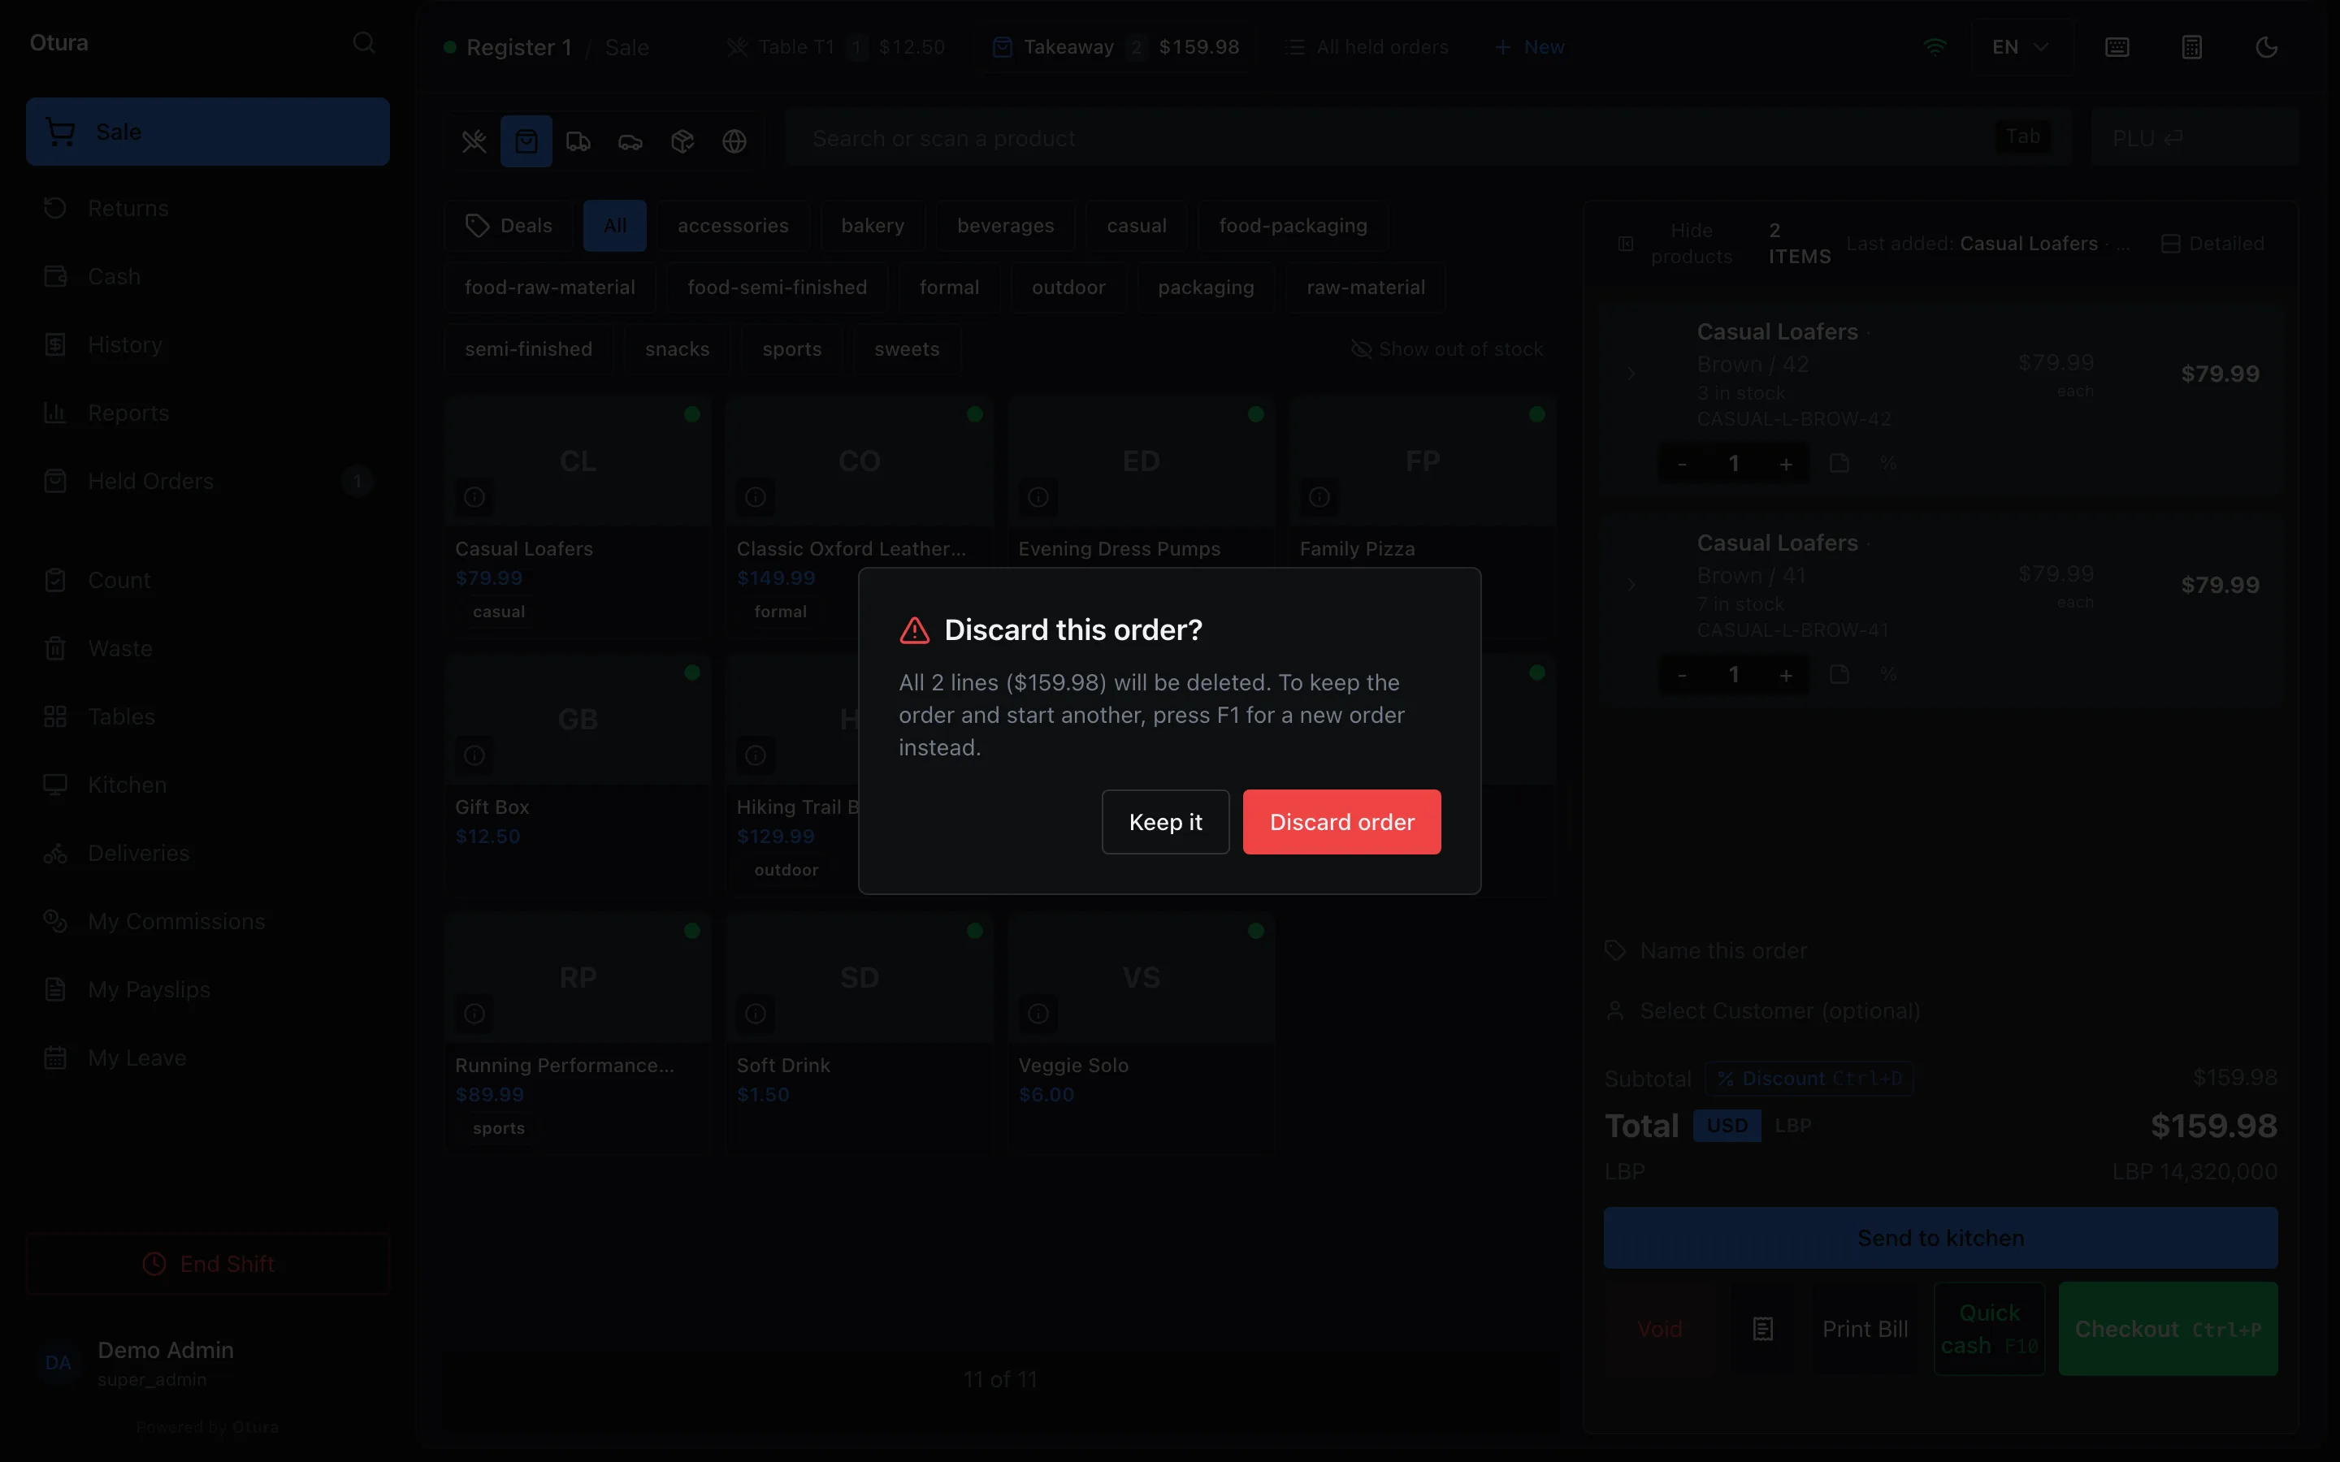Click the Wi-Fi connection status icon

point(1935,46)
